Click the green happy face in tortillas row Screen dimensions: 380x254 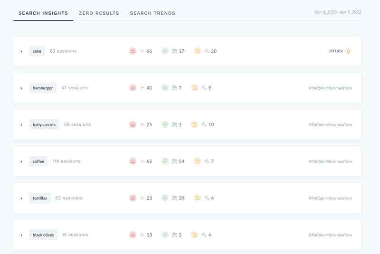point(165,198)
